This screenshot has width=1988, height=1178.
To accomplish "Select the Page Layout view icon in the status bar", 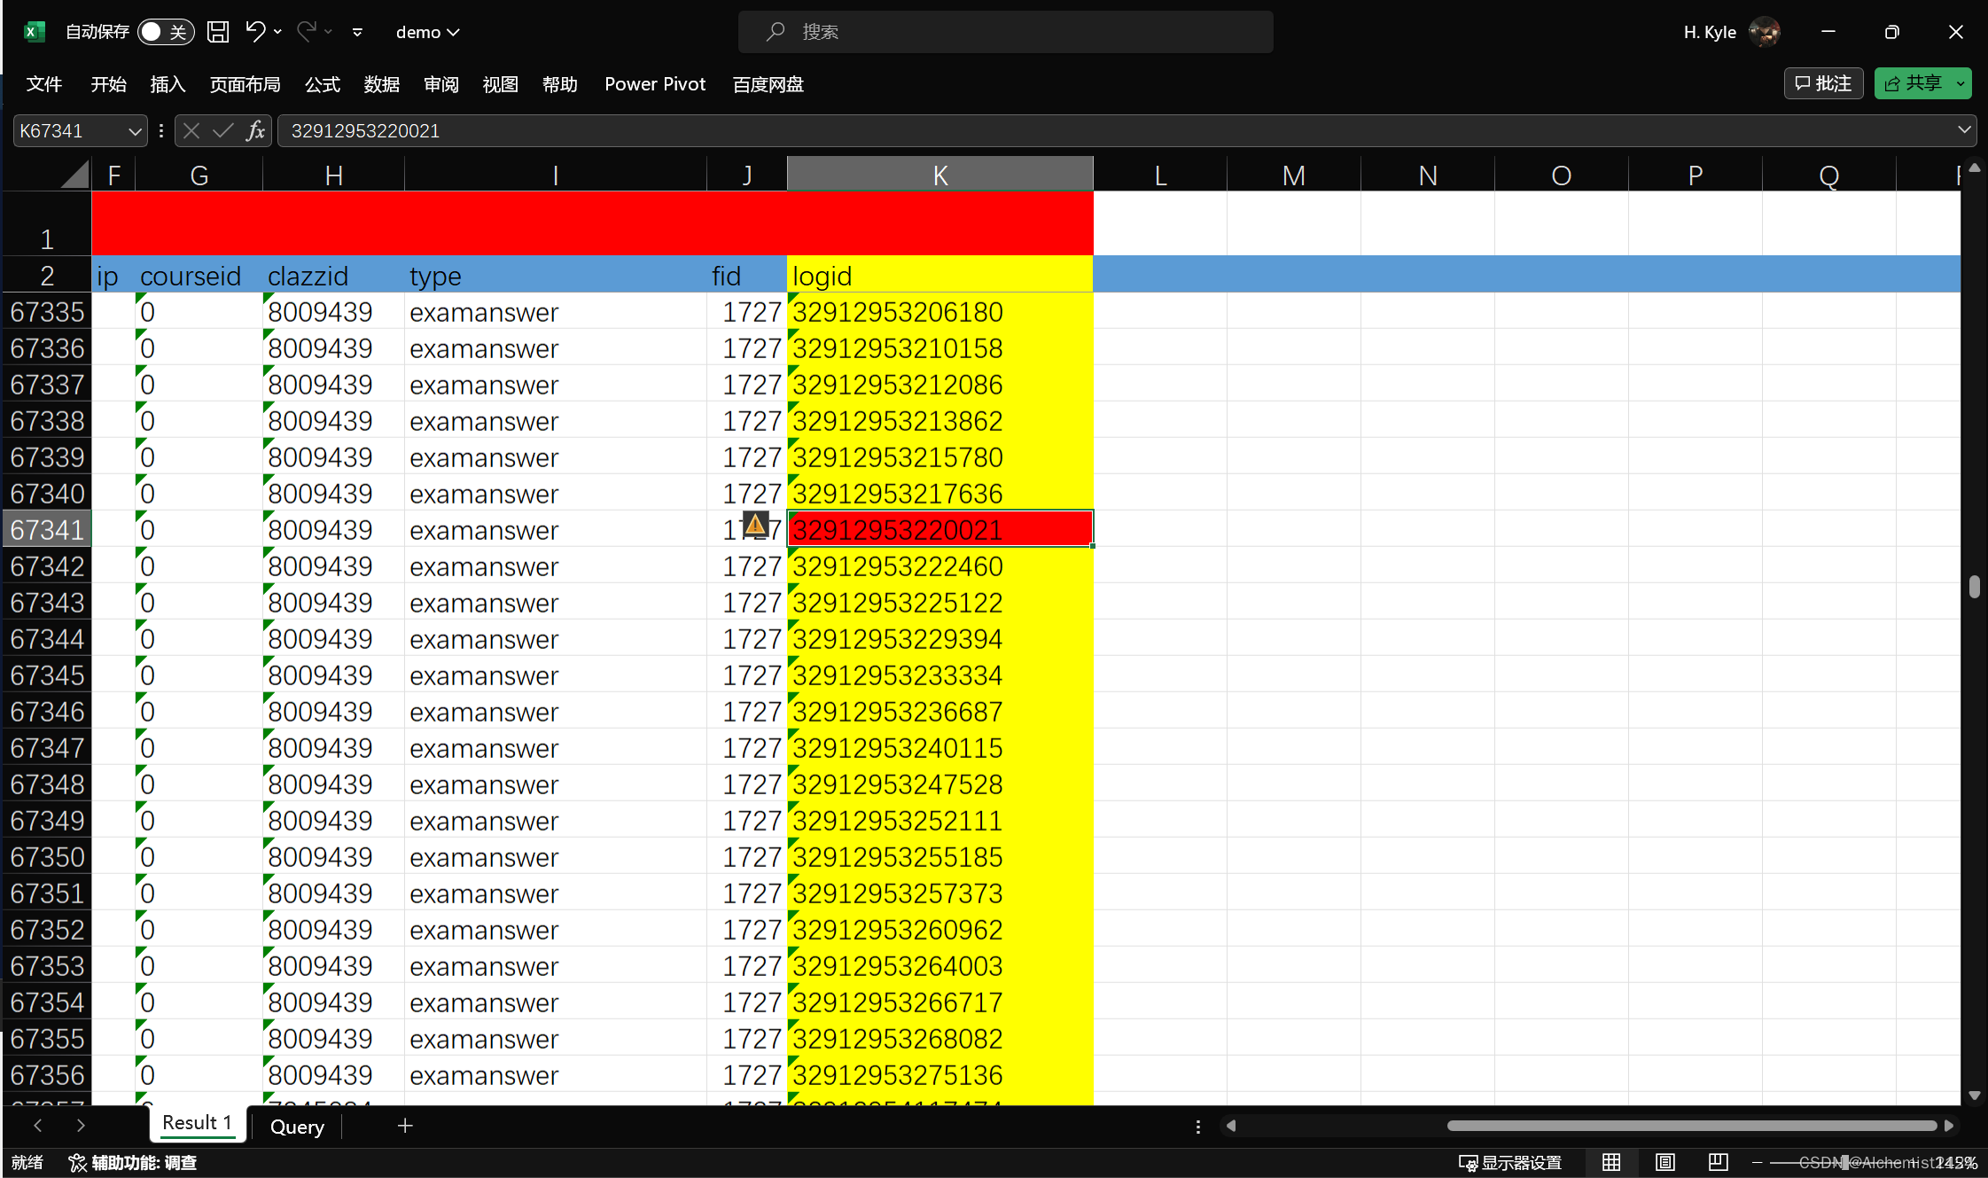I will [1664, 1162].
